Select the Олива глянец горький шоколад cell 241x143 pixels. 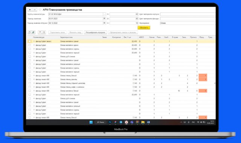(73, 83)
